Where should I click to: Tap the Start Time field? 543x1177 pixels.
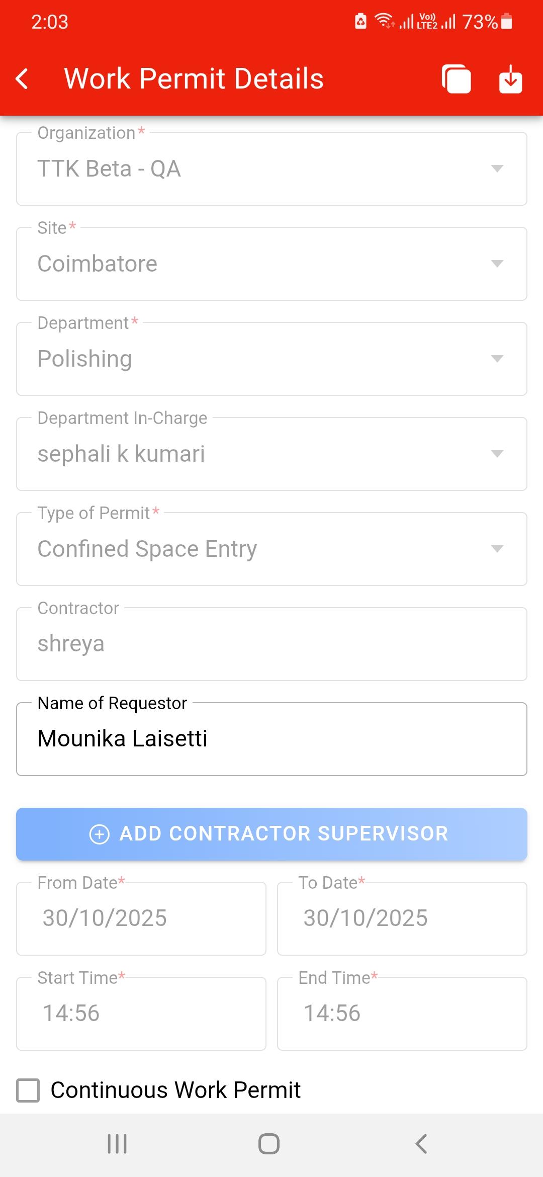pyautogui.click(x=141, y=1014)
